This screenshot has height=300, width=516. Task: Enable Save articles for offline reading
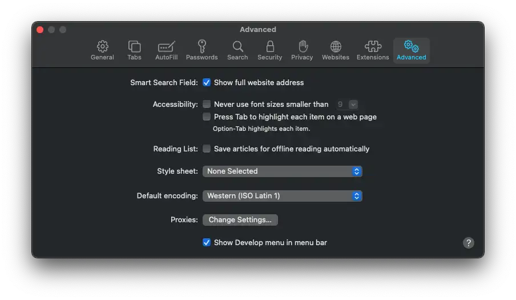point(206,149)
